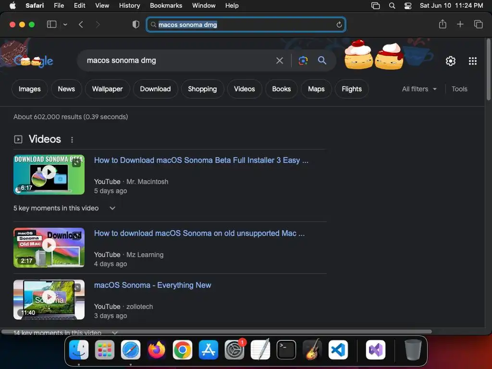Open the Safari menu
This screenshot has height=369, width=492.
point(35,5)
